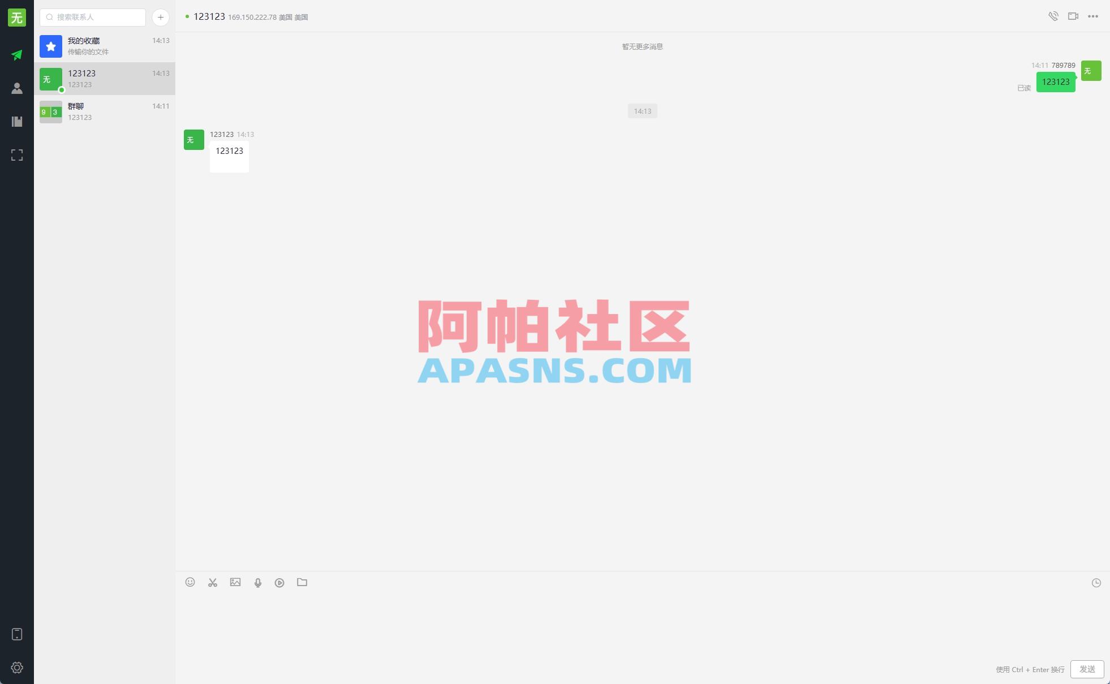
Task: Click the 14:13 timestamp divider
Action: (643, 111)
